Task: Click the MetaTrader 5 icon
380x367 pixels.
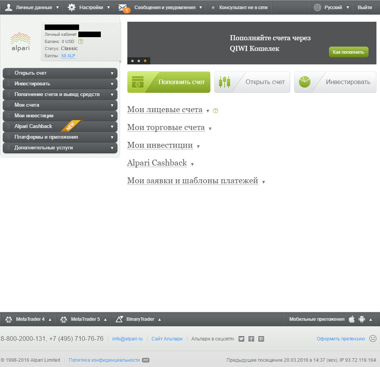Action: tap(64, 319)
